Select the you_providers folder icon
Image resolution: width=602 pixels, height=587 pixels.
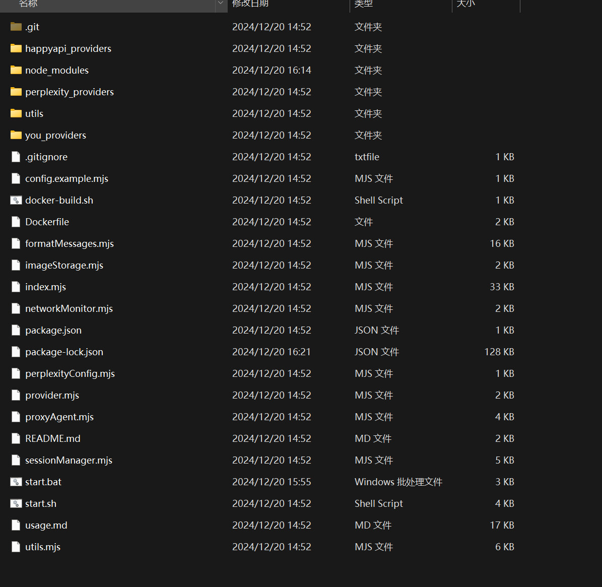pos(16,135)
